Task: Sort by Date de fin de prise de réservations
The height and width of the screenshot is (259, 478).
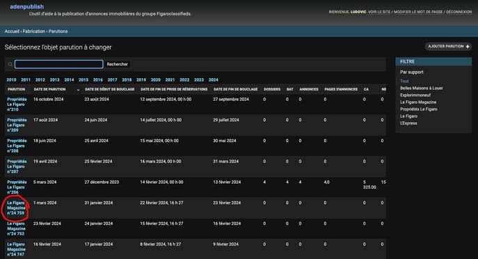Action: pos(174,89)
